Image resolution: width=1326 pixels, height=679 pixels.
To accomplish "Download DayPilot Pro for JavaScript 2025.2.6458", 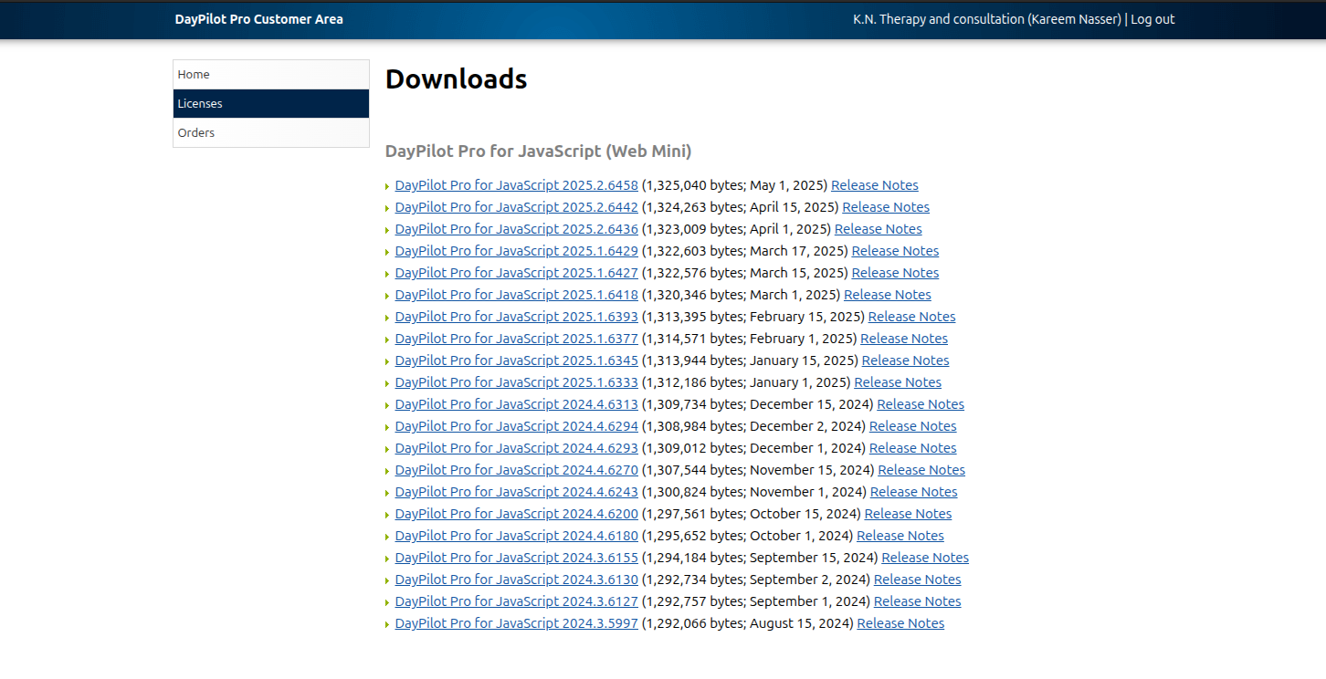I will pyautogui.click(x=516, y=185).
